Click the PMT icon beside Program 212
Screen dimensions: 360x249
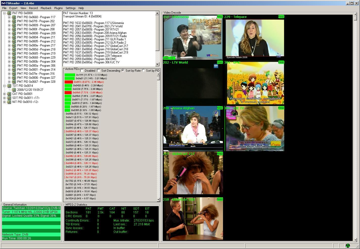14,41
